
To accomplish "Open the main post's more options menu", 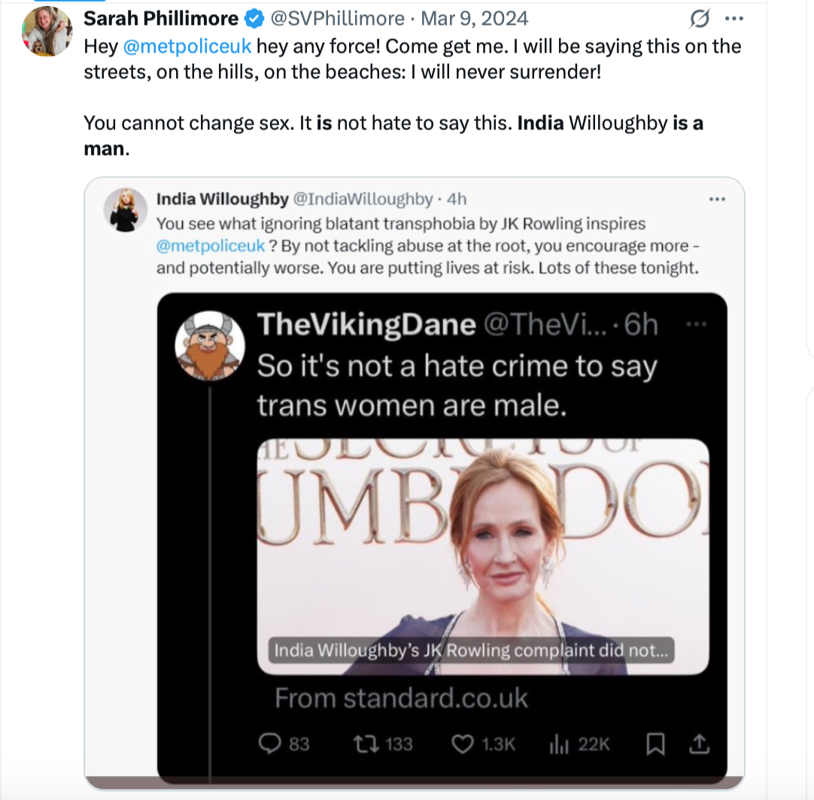I will click(x=734, y=18).
